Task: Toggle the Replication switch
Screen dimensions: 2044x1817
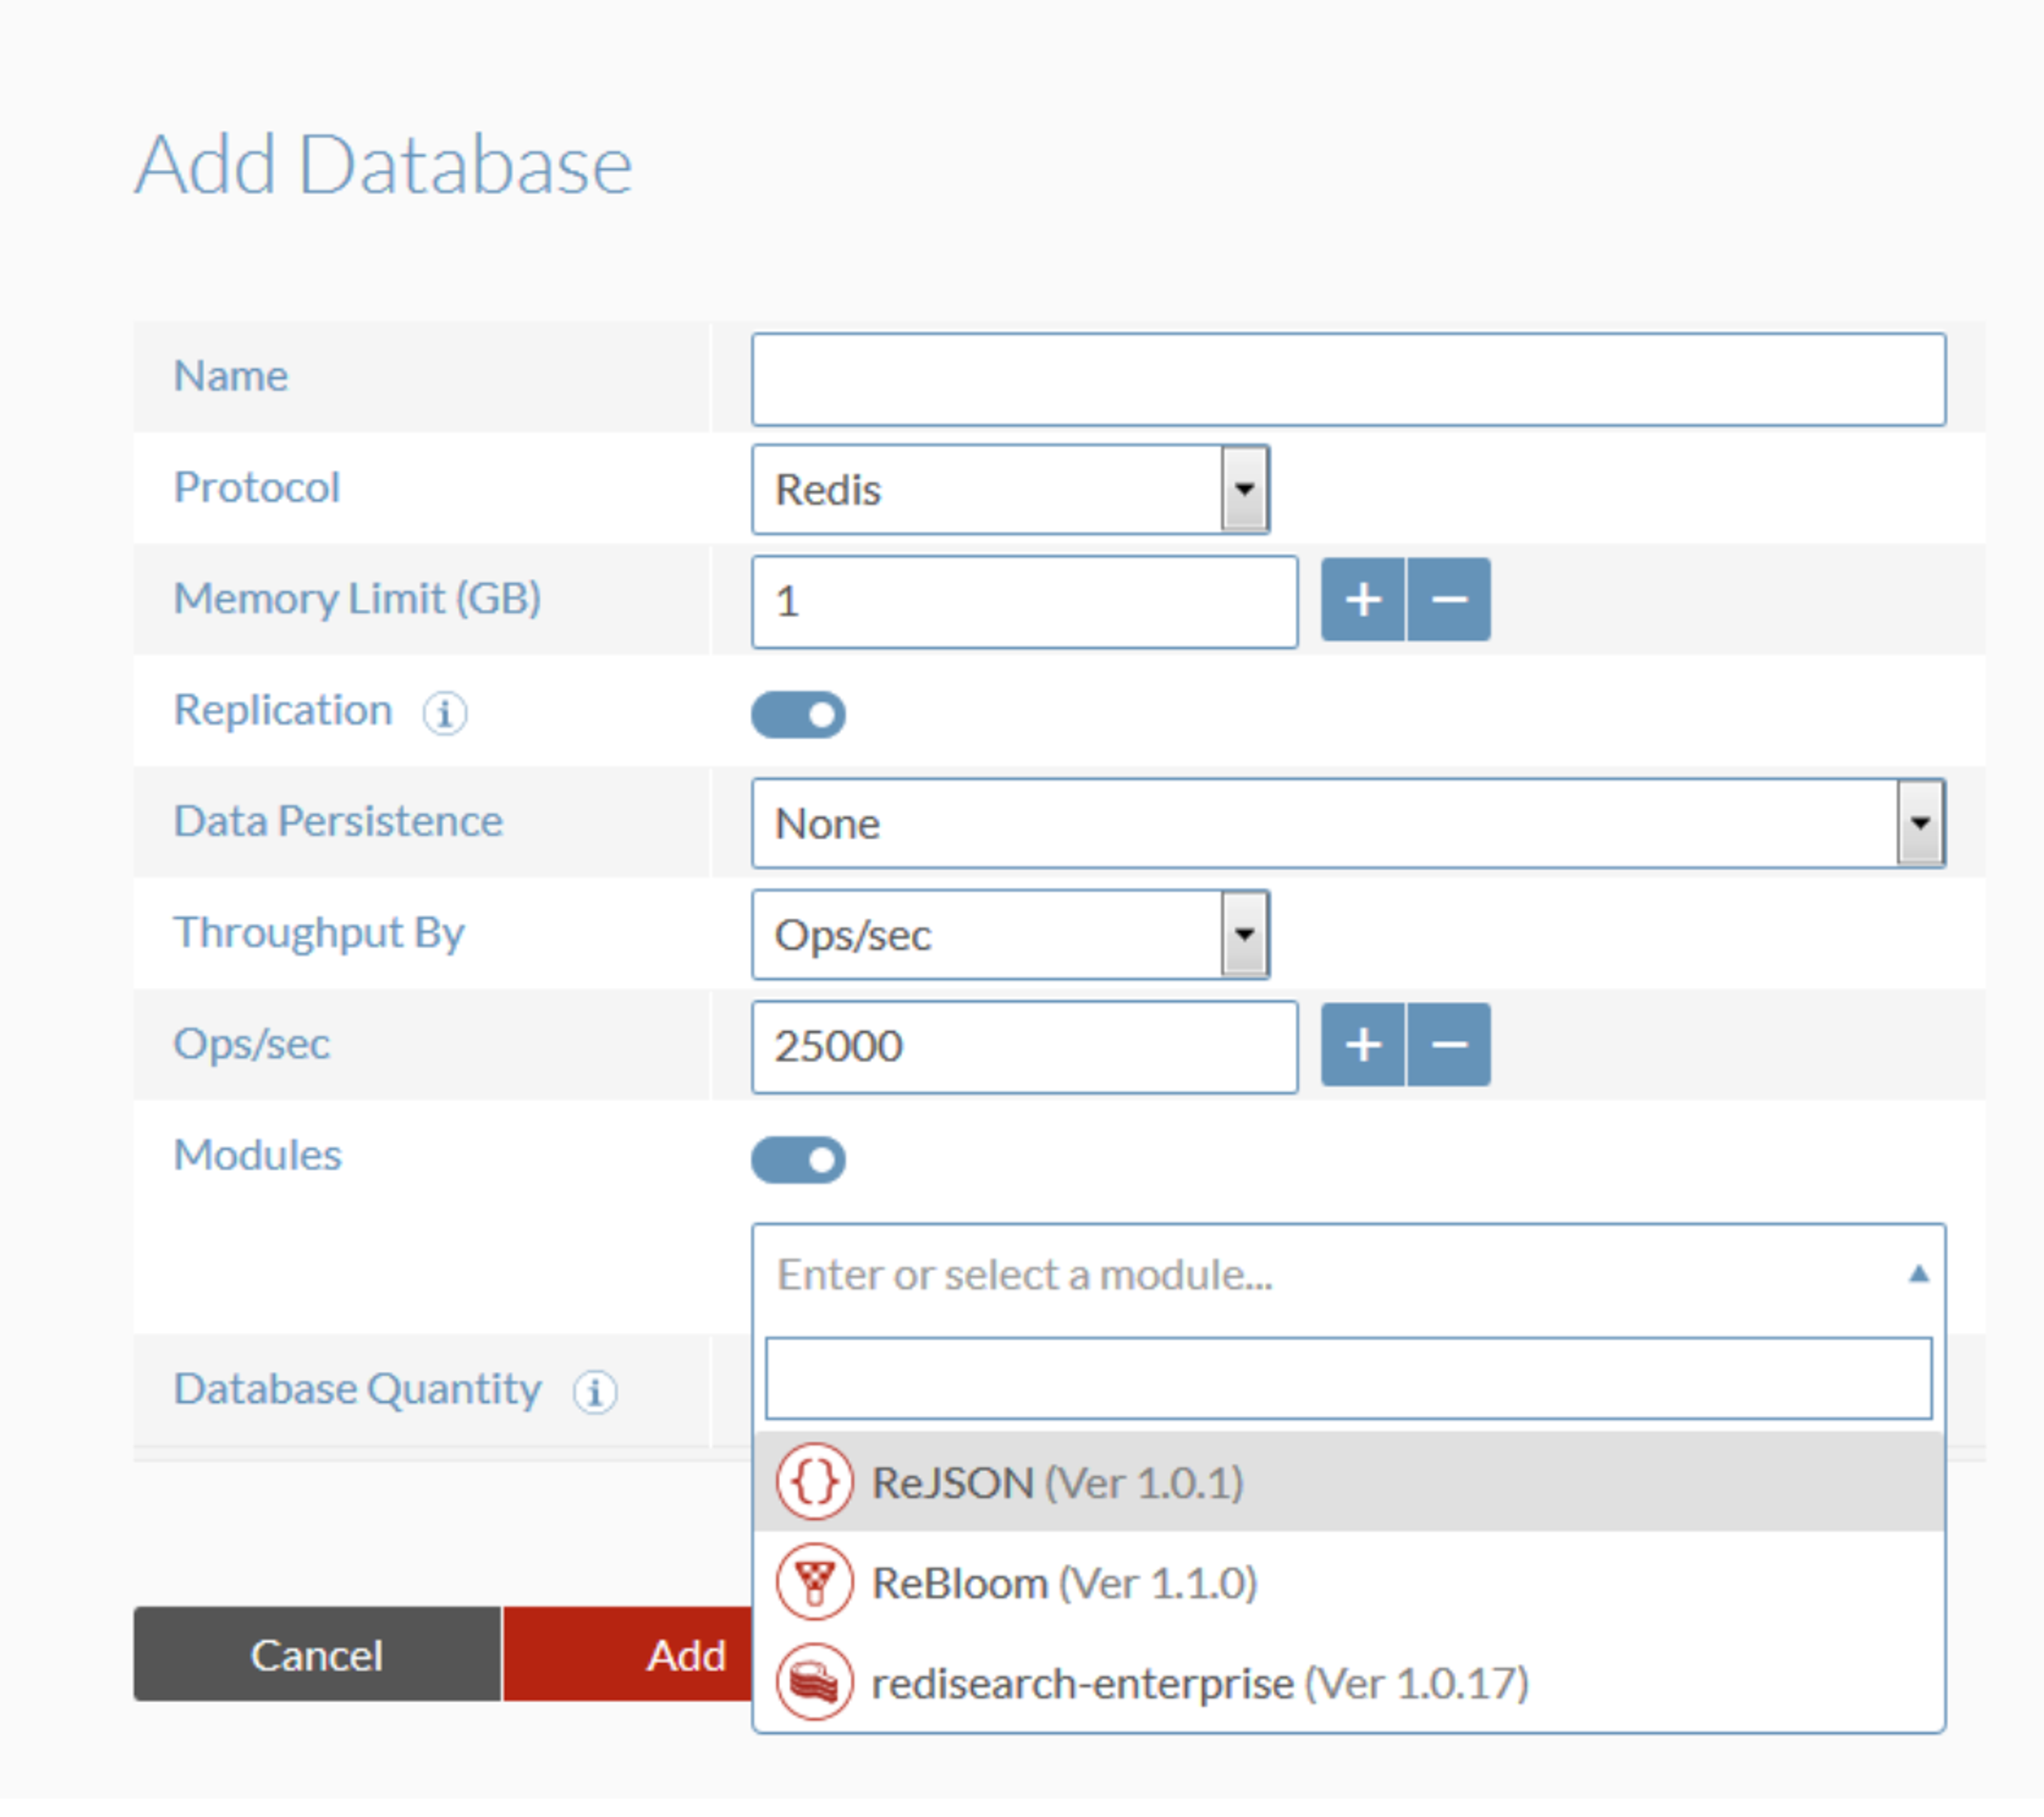Action: coord(798,714)
